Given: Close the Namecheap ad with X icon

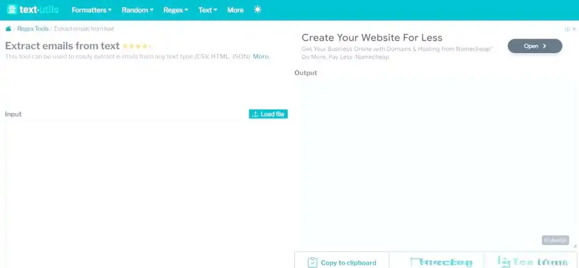Looking at the screenshot, I should coord(574,29).
